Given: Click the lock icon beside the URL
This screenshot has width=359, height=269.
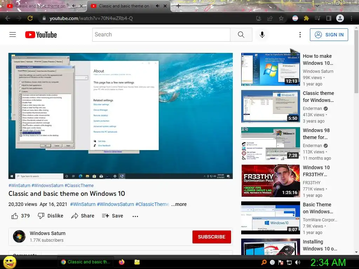Looking at the screenshot, I should pos(44,18).
